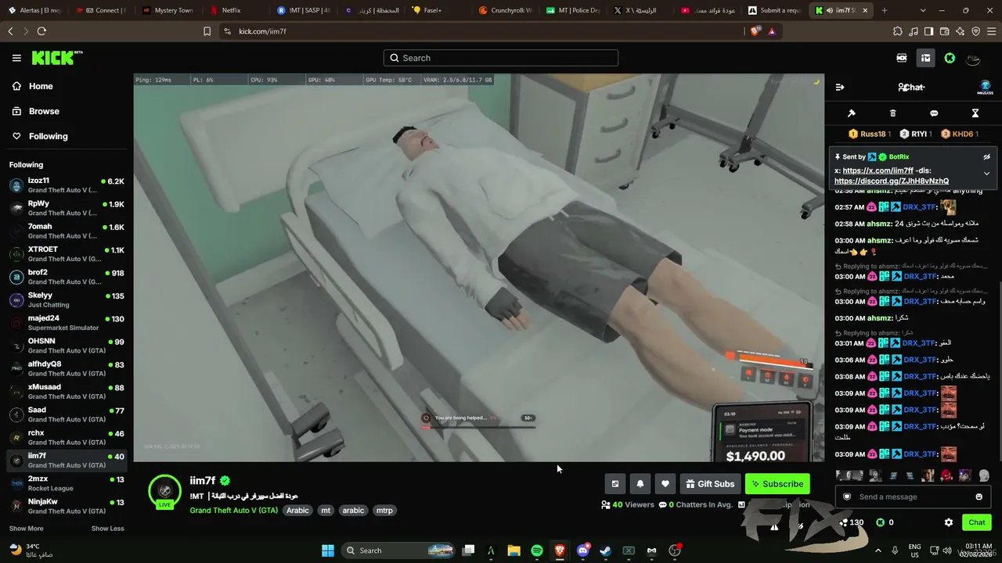Click the speech bubble chat toolbar icon
This screenshot has width=1002, height=563.
pyautogui.click(x=934, y=113)
